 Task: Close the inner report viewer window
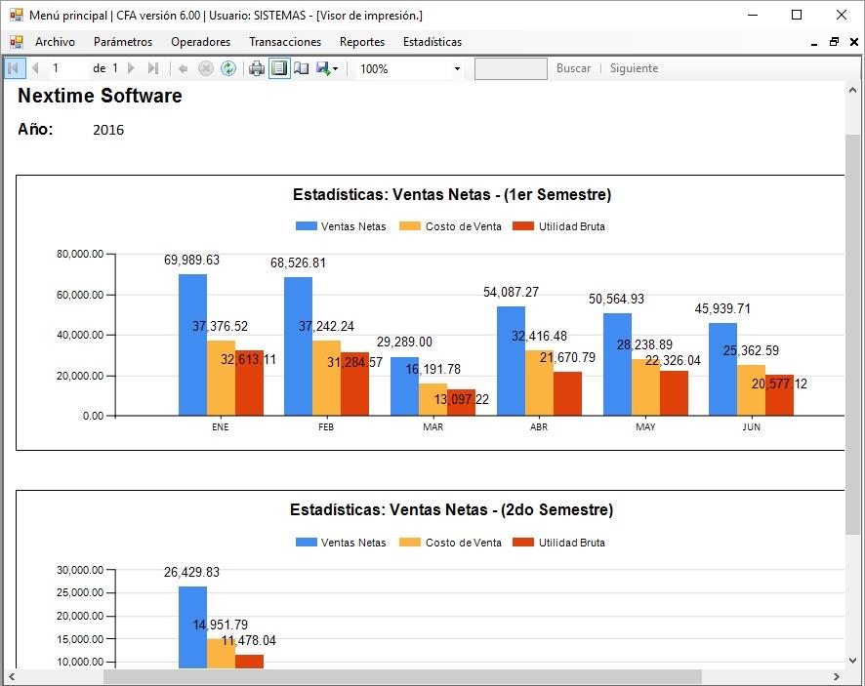pos(854,42)
